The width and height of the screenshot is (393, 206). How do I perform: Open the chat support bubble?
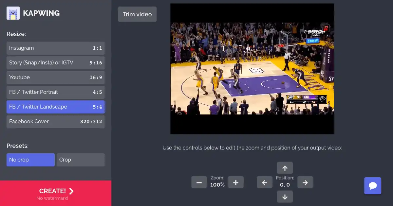click(x=372, y=186)
